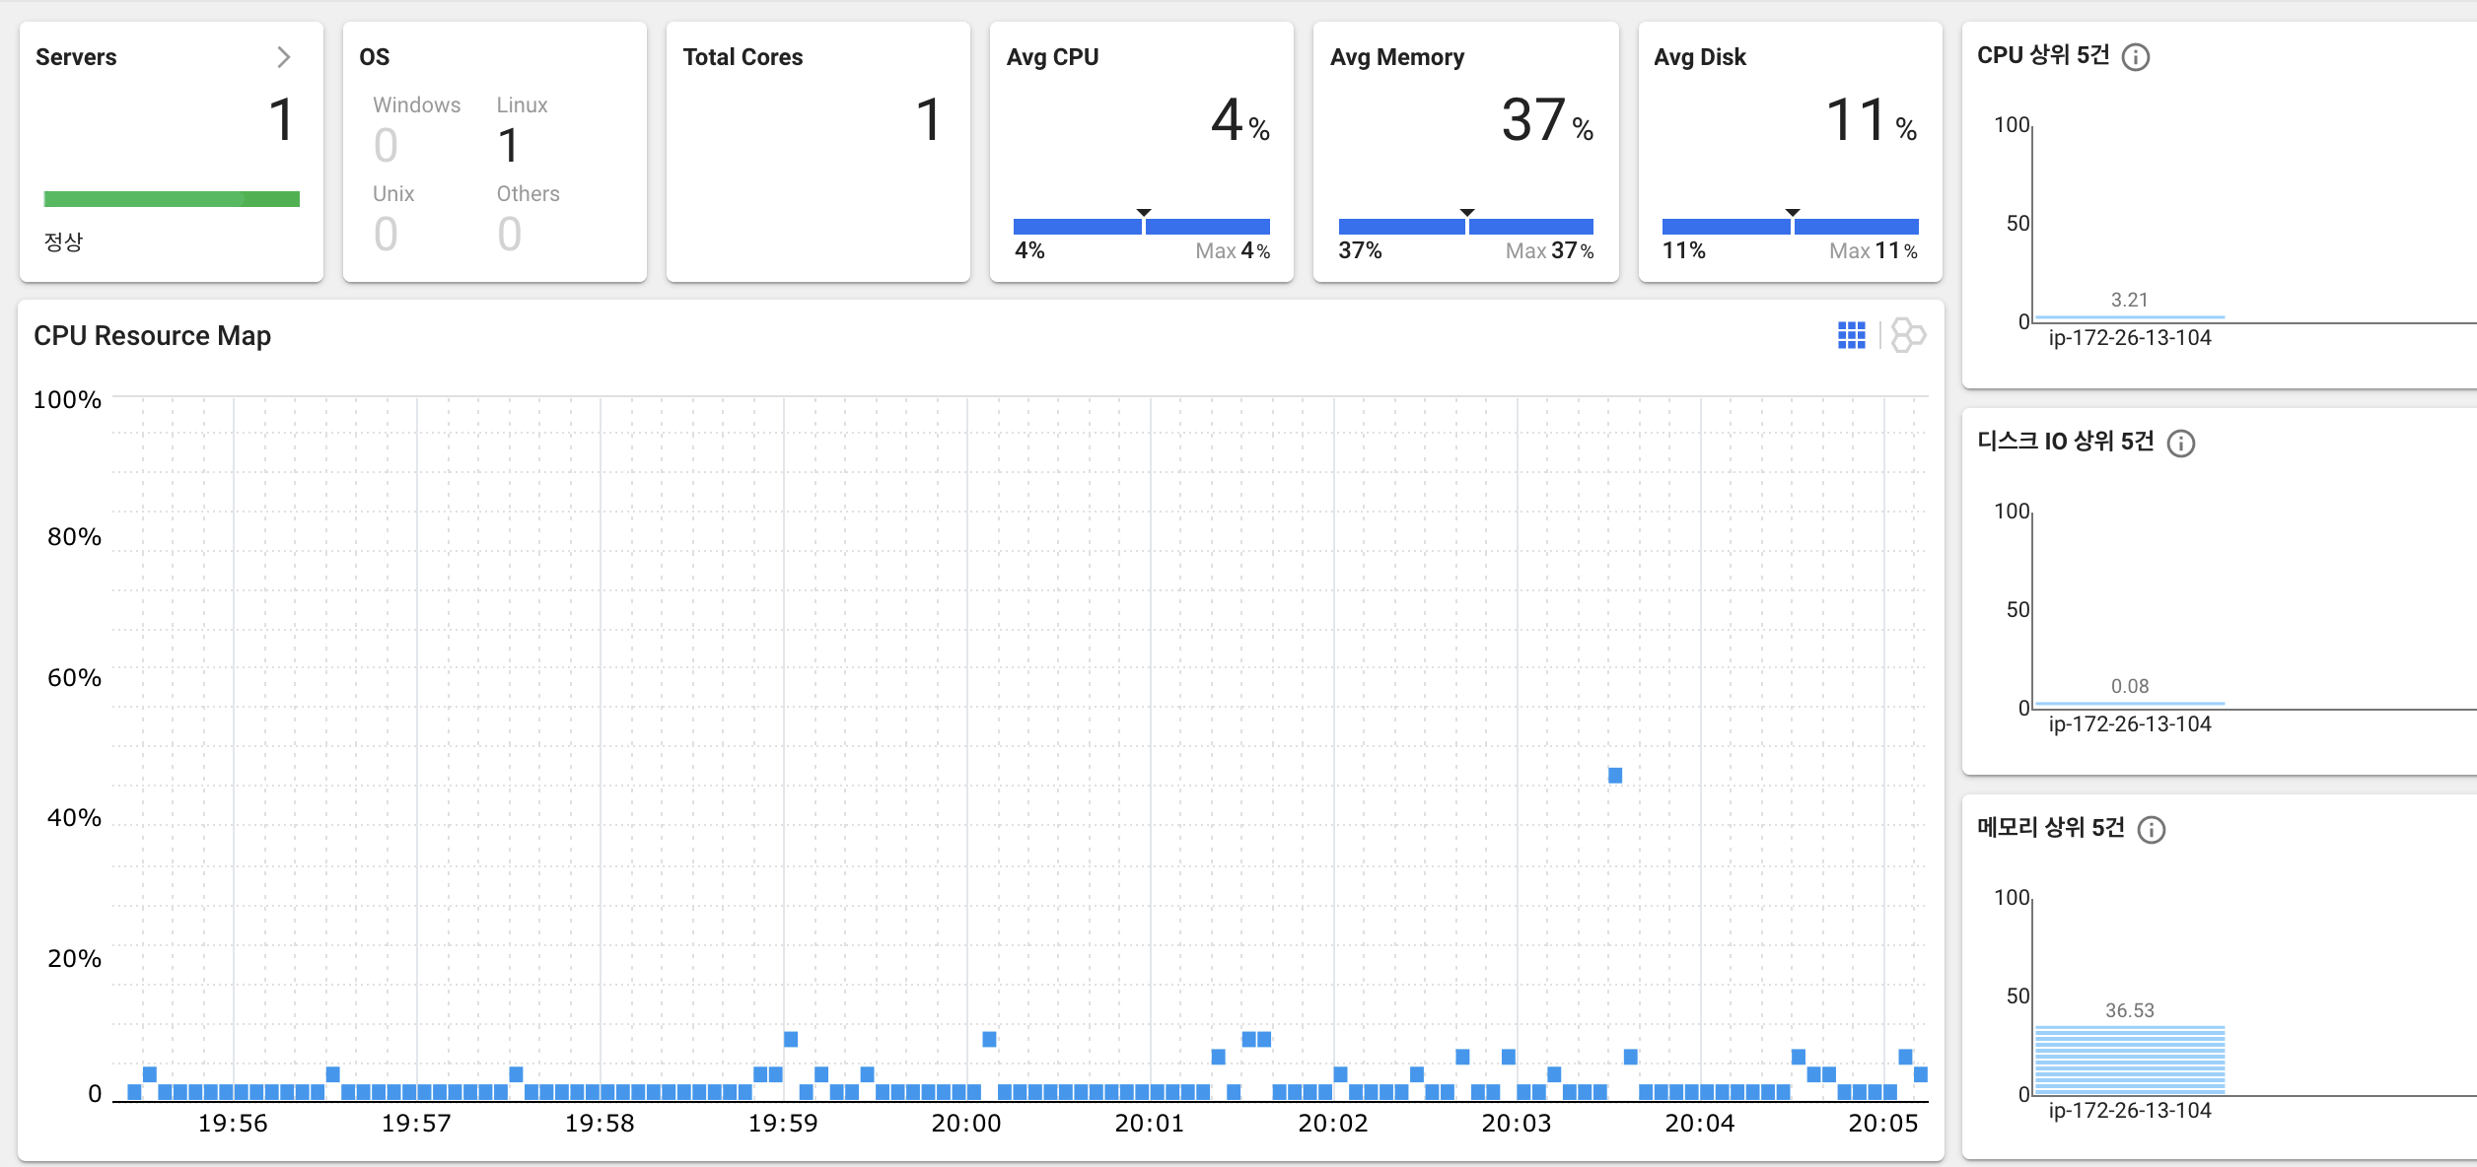Click the 20:00 time axis label
Image resolution: width=2477 pixels, height=1167 pixels.
point(966,1124)
